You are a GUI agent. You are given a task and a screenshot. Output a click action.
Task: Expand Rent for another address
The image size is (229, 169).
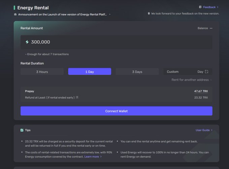coord(192,80)
